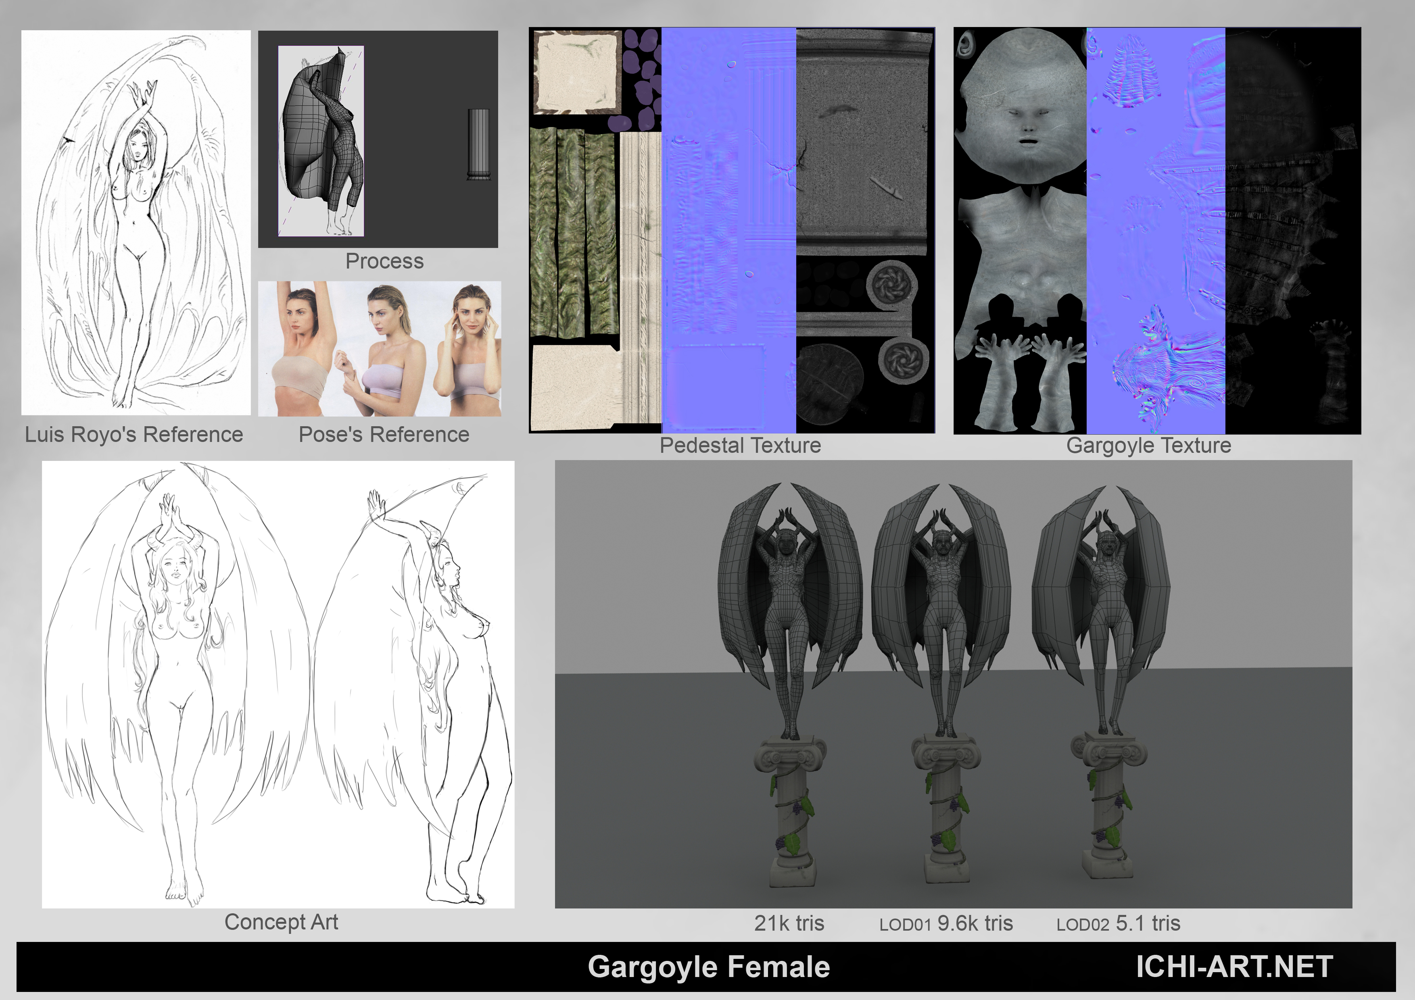Click the Process caption label
The image size is (1415, 1000).
pyautogui.click(x=384, y=261)
